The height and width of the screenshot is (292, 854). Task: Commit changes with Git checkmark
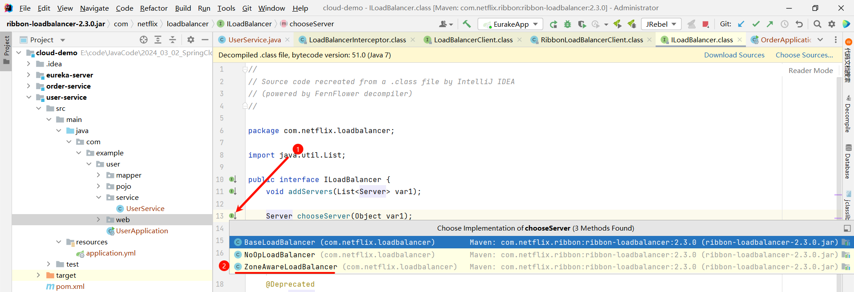pos(756,24)
